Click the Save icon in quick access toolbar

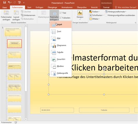[4, 2]
